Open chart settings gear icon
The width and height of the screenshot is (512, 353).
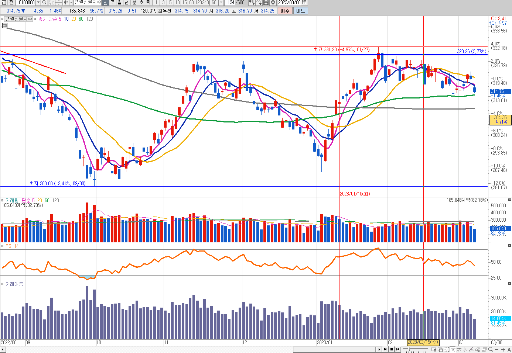(x=273, y=3)
